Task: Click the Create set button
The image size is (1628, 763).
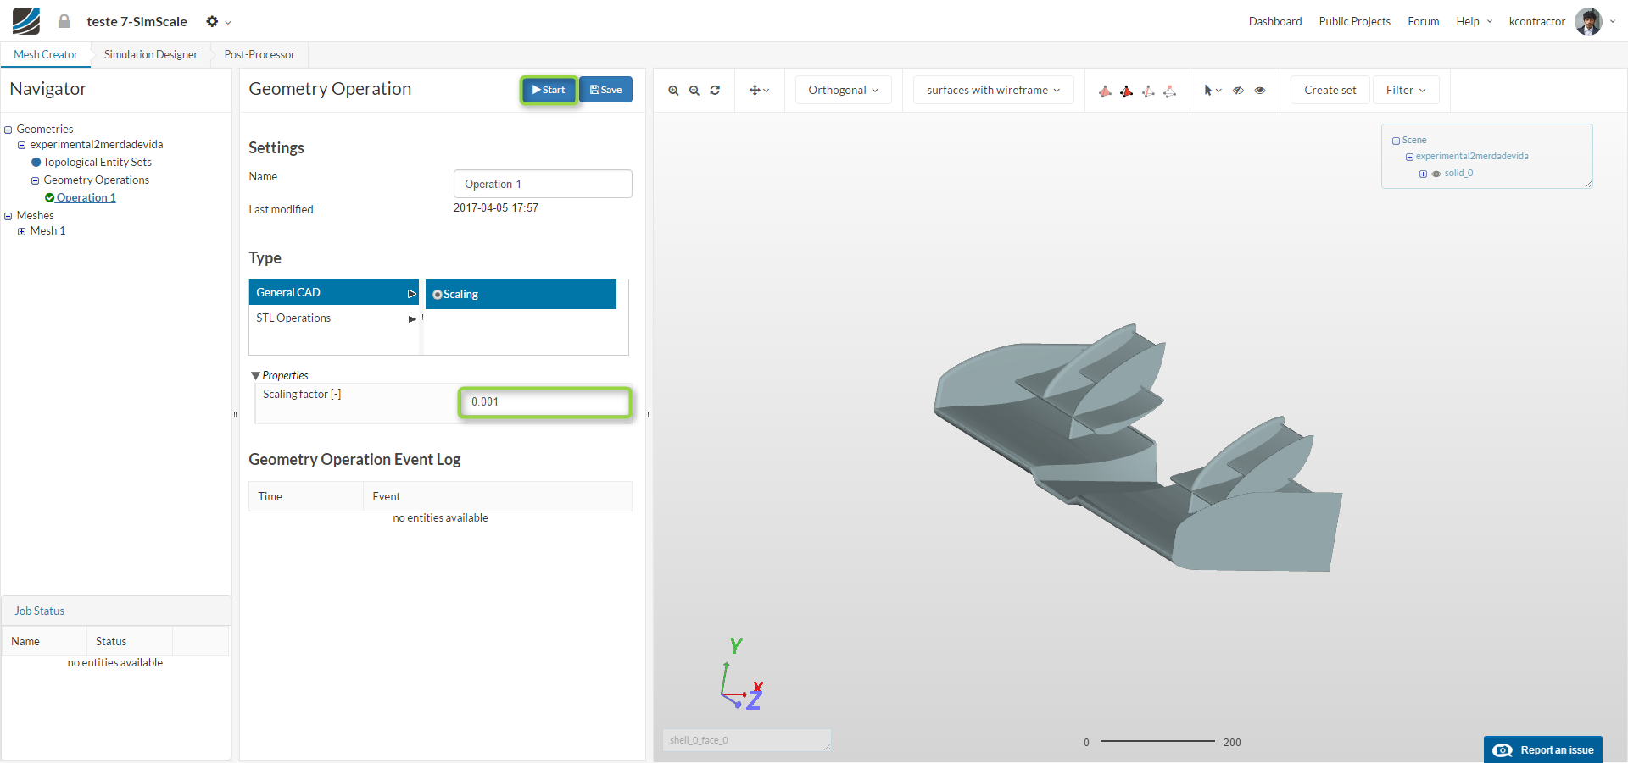Action: click(1330, 91)
